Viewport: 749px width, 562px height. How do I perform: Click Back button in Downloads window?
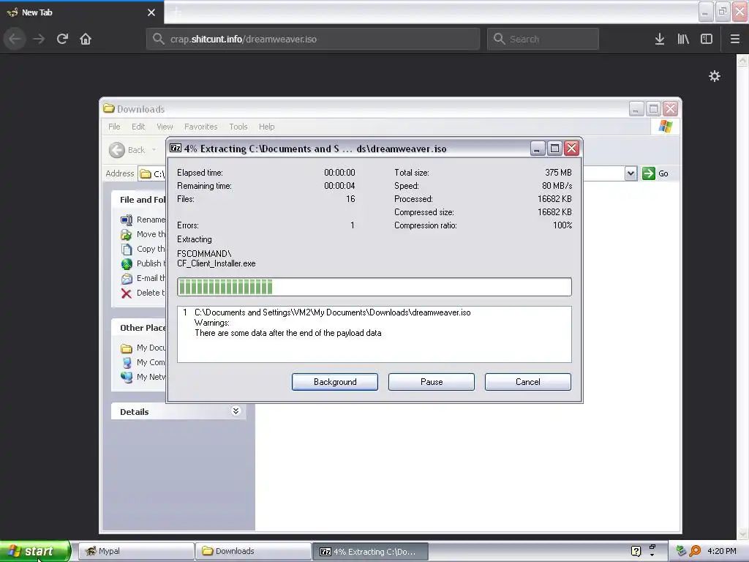tap(127, 150)
